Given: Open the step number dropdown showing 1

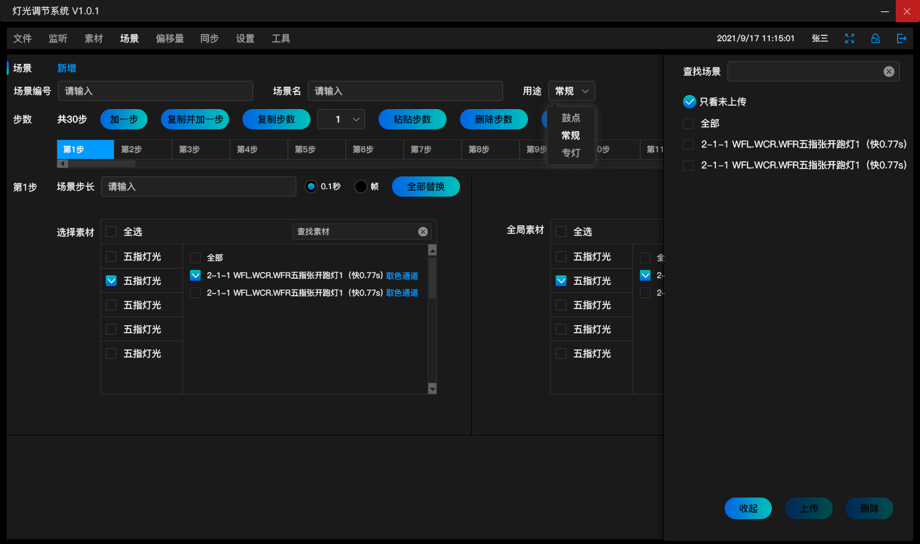Looking at the screenshot, I should pyautogui.click(x=341, y=119).
